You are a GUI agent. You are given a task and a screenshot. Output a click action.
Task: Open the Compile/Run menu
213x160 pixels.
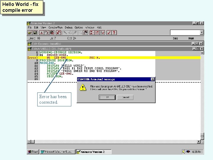tap(56, 28)
